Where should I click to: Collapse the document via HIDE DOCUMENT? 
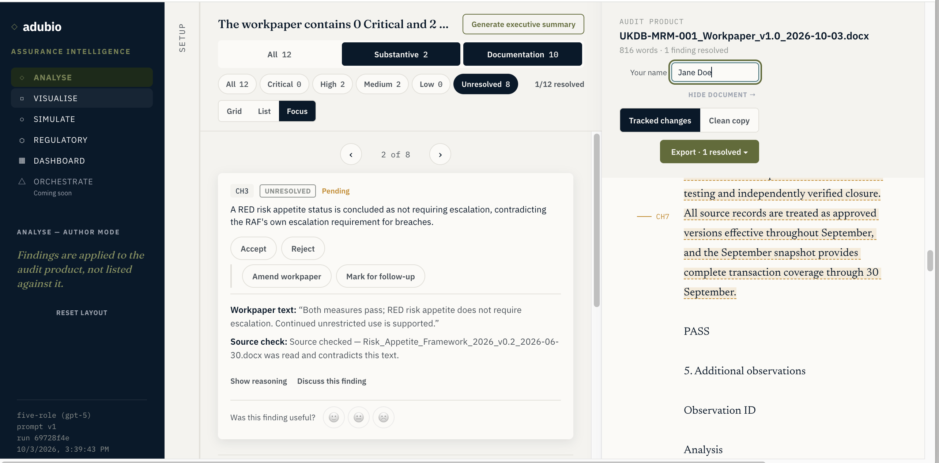[721, 95]
